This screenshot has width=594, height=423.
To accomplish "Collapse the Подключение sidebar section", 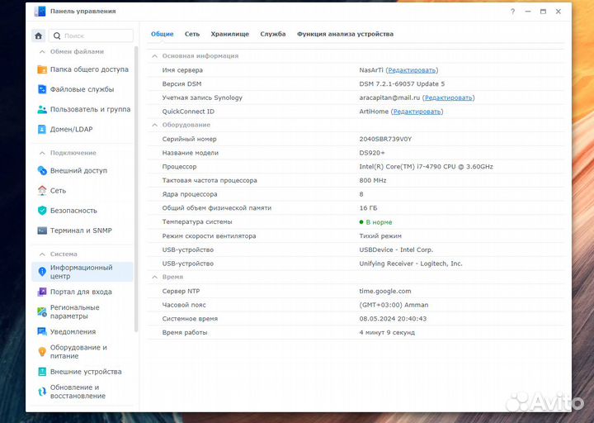I will (42, 153).
